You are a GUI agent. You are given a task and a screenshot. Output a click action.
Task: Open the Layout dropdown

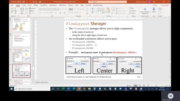(x=33, y=8)
